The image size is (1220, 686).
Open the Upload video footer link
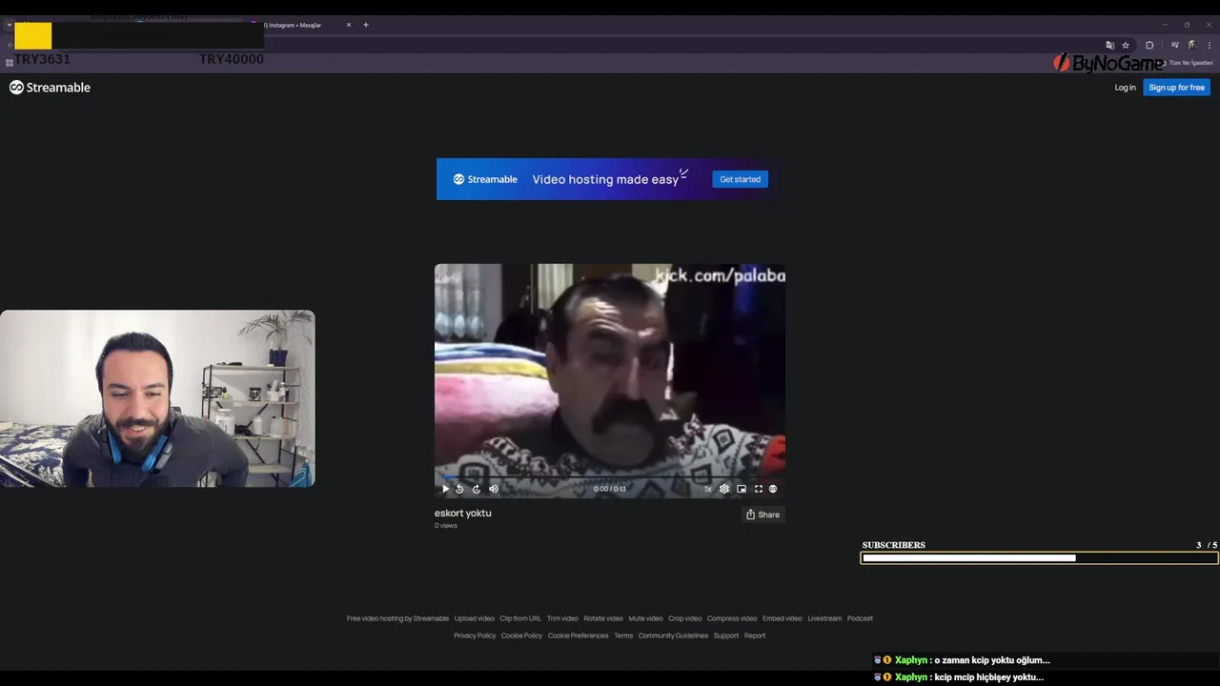[x=474, y=618]
